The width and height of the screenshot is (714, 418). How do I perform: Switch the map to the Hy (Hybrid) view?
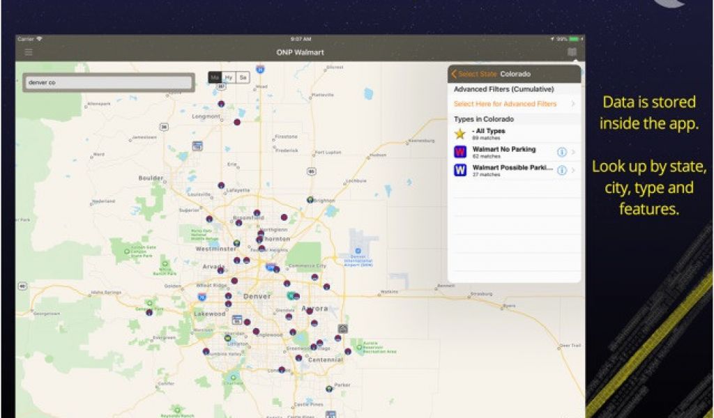pos(229,77)
